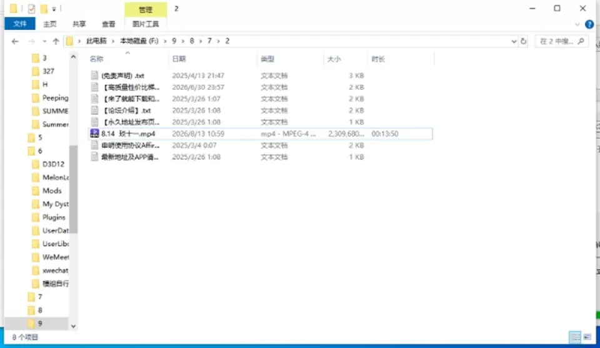600x348 pixels.
Task: Open the xwechat folder in navigation pane
Action: 55,270
